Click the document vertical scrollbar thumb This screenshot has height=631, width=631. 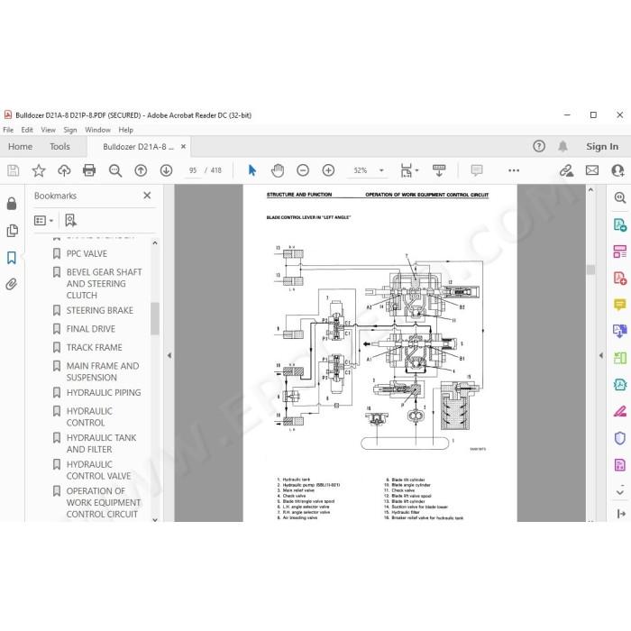click(x=590, y=270)
